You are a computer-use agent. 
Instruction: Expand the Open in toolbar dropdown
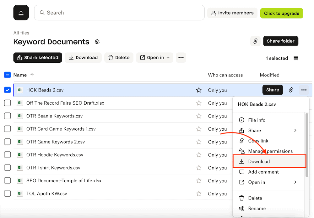click(x=154, y=58)
